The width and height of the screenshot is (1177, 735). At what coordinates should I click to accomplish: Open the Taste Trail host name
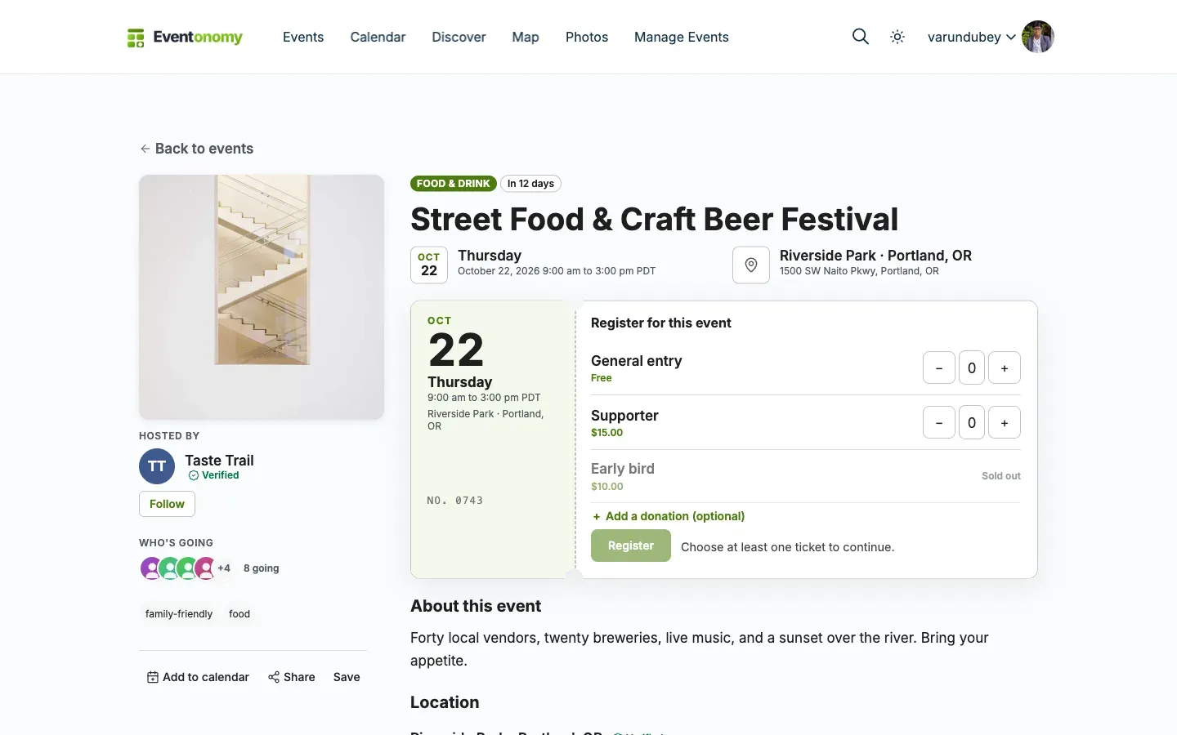[219, 461]
